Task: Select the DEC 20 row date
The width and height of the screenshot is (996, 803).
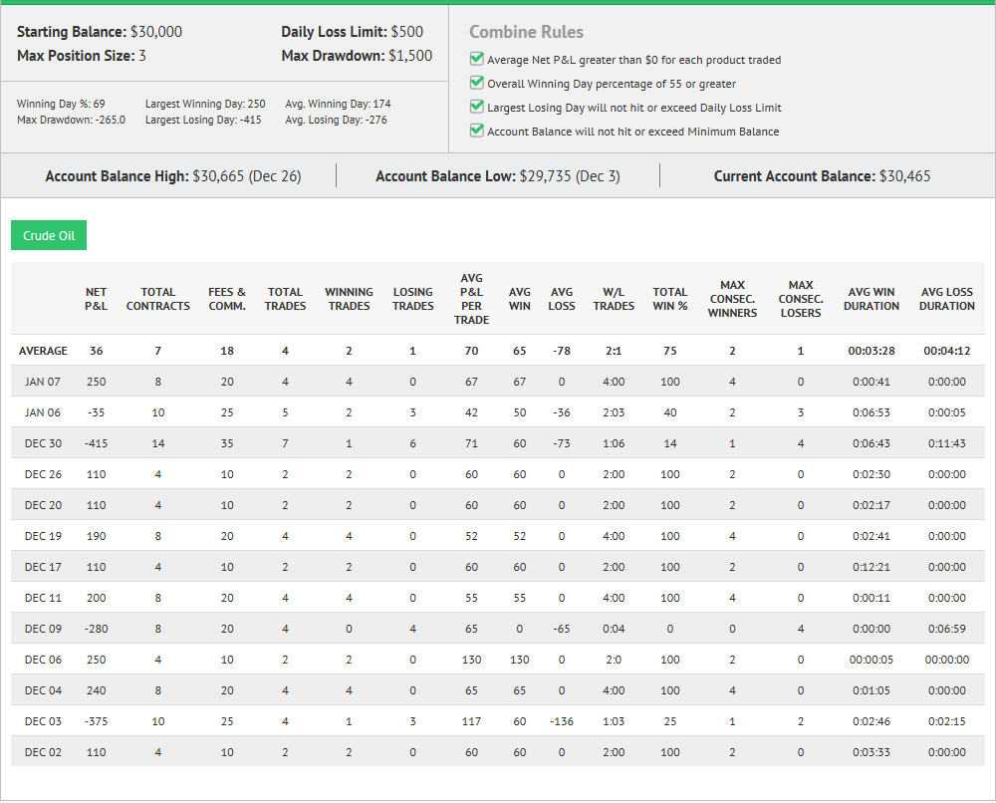Action: click(x=43, y=505)
